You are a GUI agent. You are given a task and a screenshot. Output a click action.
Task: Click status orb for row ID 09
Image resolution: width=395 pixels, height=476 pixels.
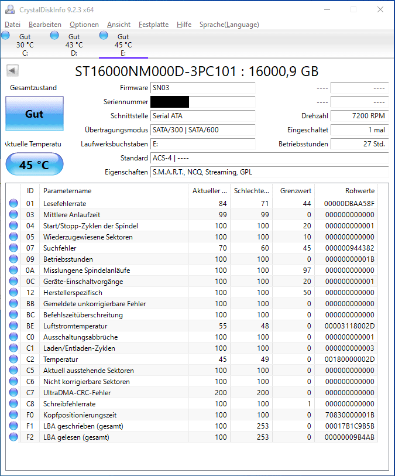(x=13, y=259)
